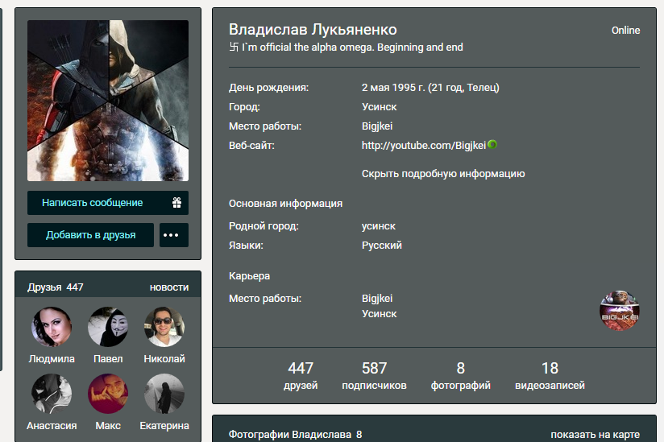Open friend Екатерина's avatar
The height and width of the screenshot is (442, 664).
[164, 394]
